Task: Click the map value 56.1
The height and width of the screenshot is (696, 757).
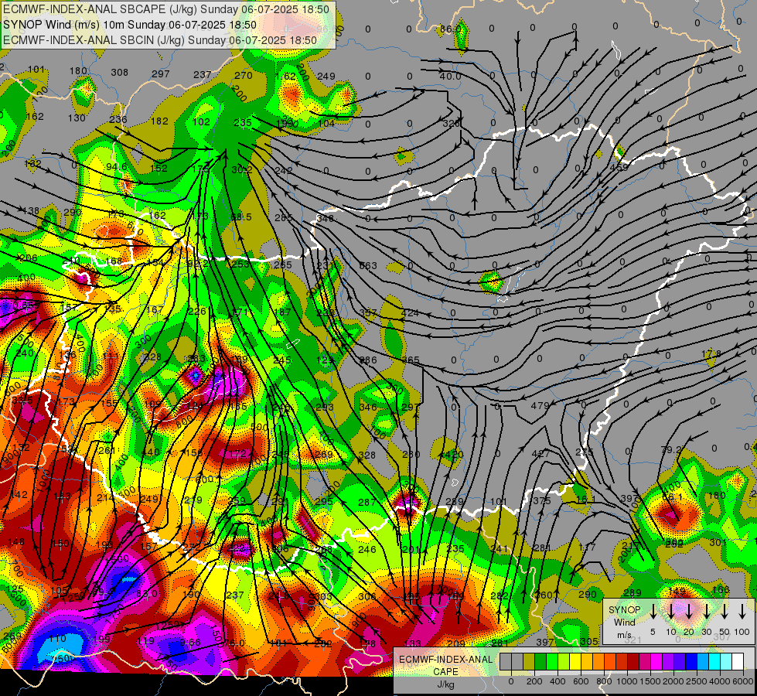Action: (672, 497)
